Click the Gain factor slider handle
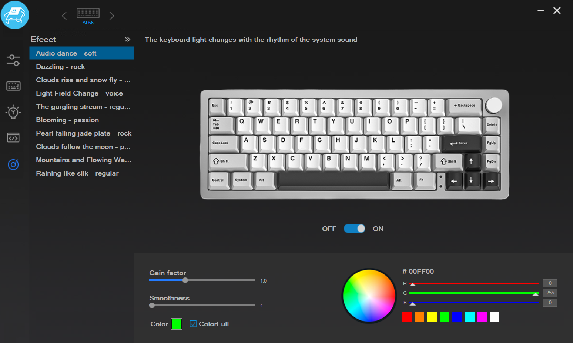The height and width of the screenshot is (343, 573). (x=185, y=280)
